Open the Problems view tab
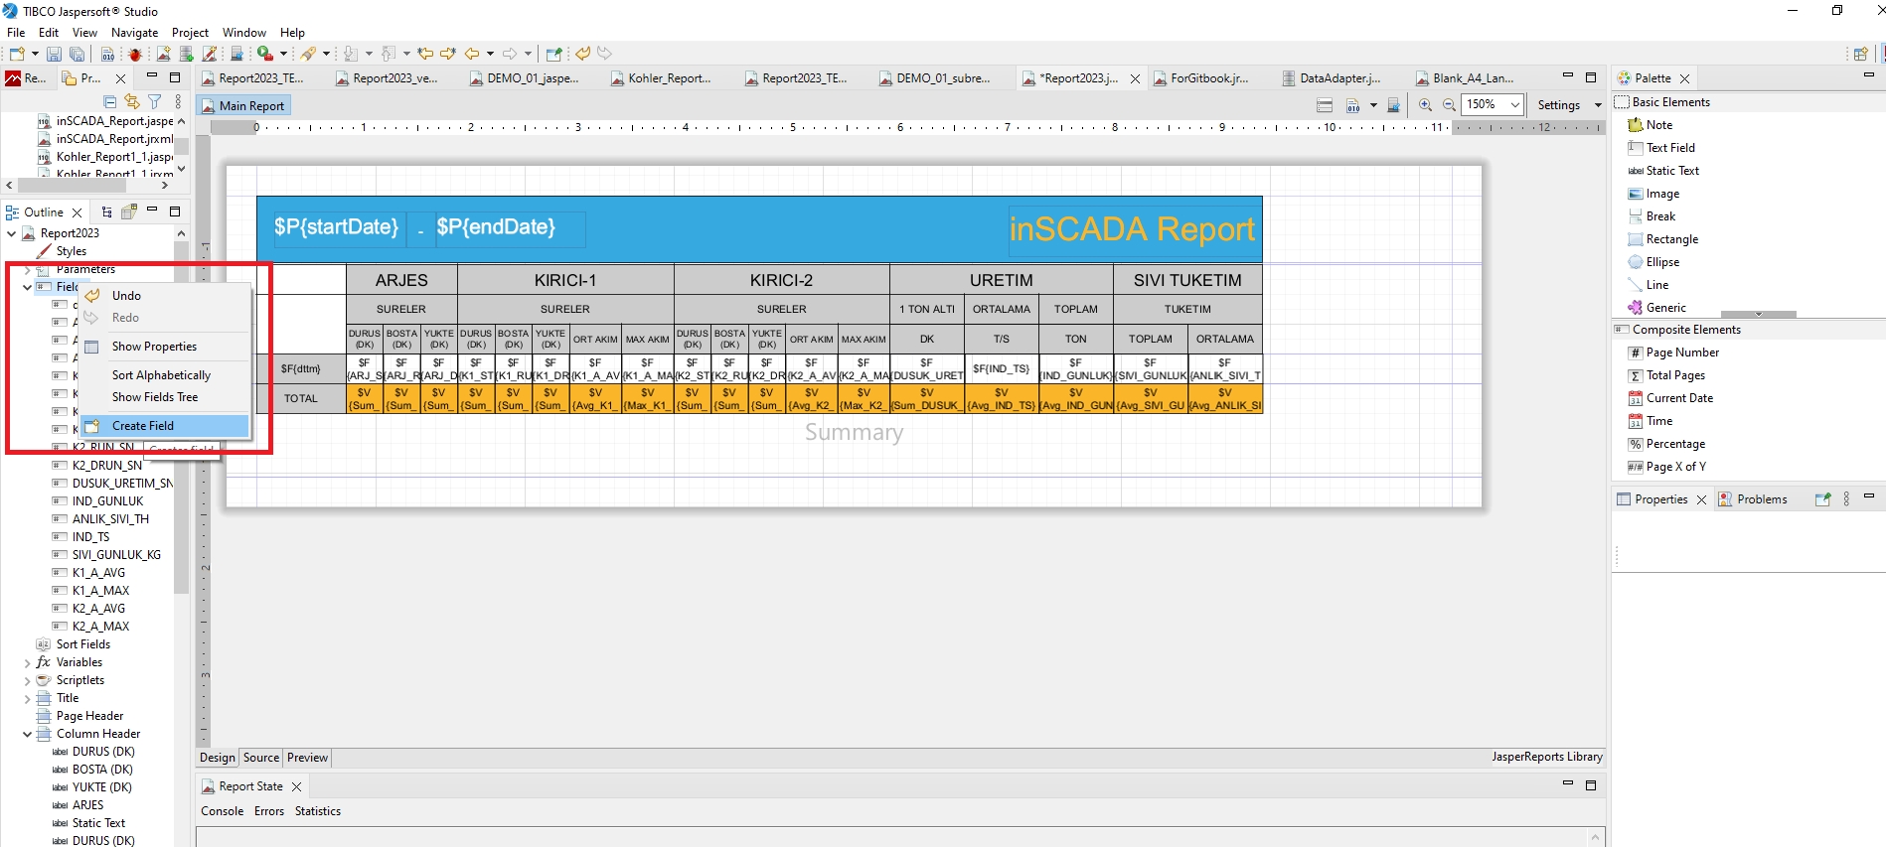Screen dimensions: 1887x847 [x=1761, y=499]
